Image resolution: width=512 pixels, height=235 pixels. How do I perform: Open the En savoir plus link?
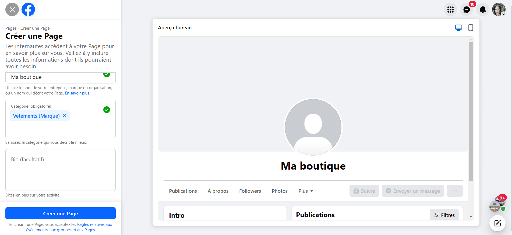77,93
